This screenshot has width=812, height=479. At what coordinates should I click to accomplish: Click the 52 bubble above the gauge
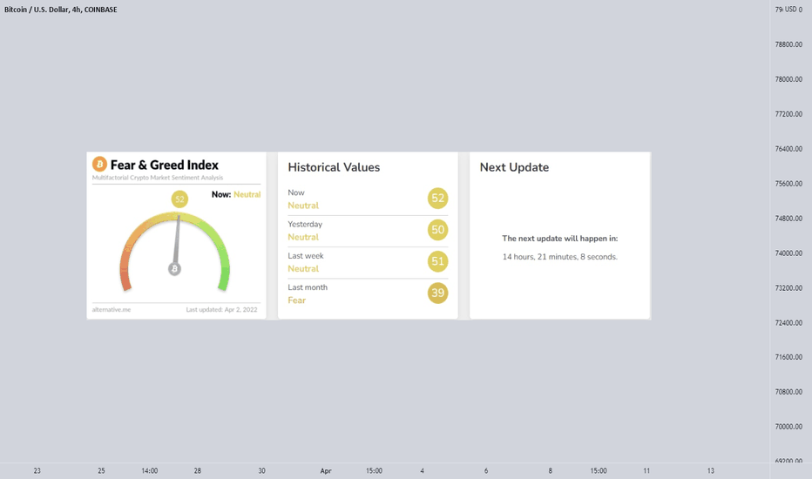tap(179, 199)
